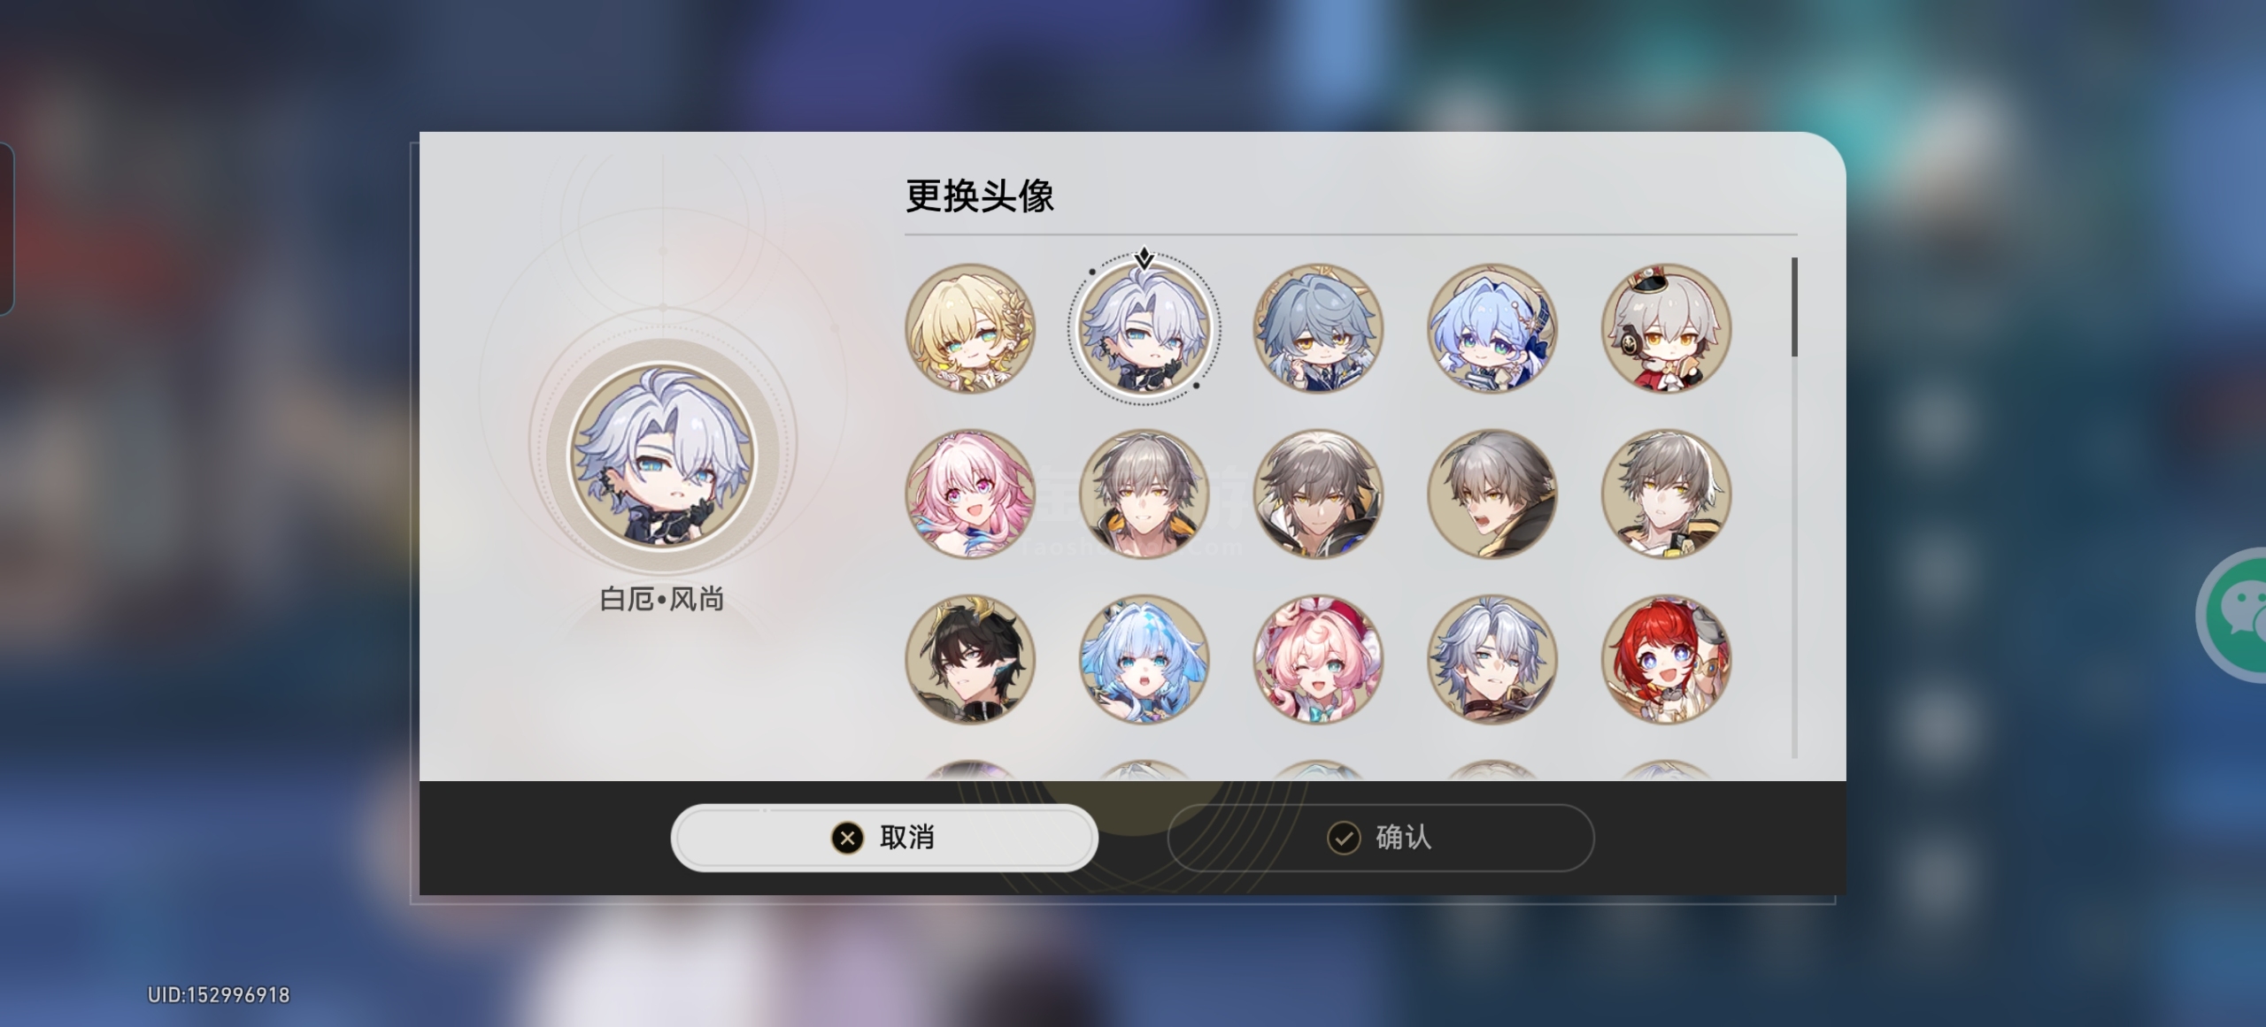Pick the gray-blue haired chibi with yellow eyes
Image resolution: width=2266 pixels, height=1027 pixels.
(1318, 328)
